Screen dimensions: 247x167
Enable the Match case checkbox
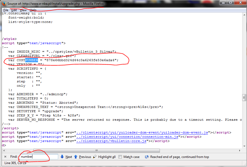click(x=120, y=157)
